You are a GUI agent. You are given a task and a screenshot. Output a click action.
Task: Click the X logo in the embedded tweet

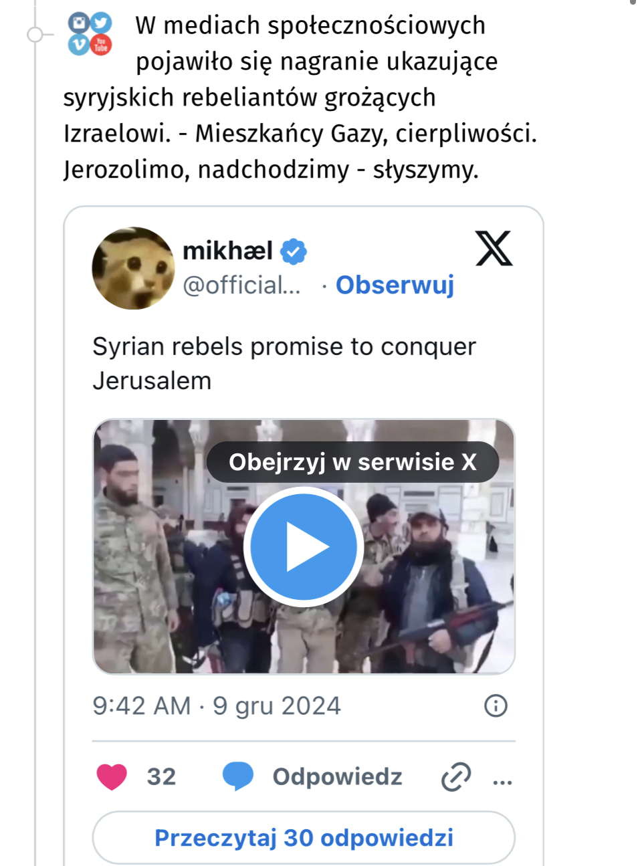point(494,249)
